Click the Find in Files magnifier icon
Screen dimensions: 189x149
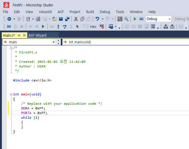coord(126,19)
